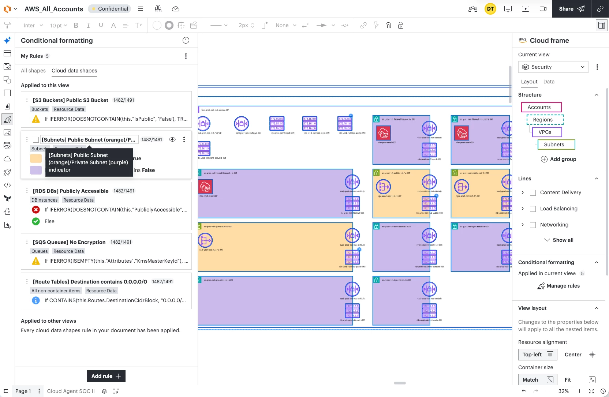Image resolution: width=609 pixels, height=397 pixels.
Task: Select the Accounts structure group
Action: (x=541, y=107)
